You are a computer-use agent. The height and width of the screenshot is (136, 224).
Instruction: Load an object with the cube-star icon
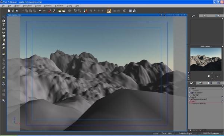click(4, 54)
